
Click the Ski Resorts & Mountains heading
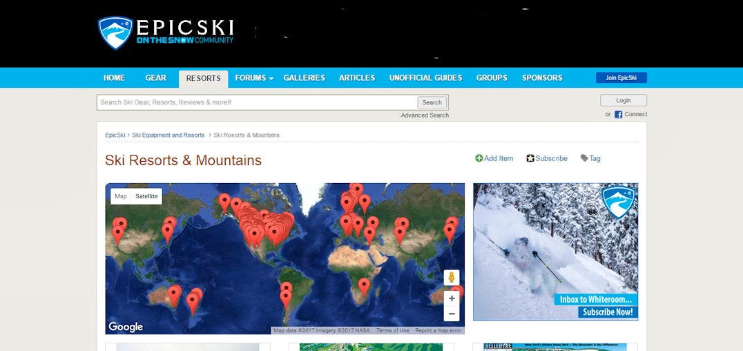pyautogui.click(x=183, y=160)
